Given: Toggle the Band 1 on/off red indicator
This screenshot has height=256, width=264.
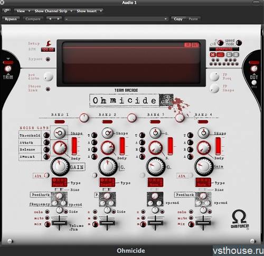Looking at the screenshot, I should coord(60,121).
